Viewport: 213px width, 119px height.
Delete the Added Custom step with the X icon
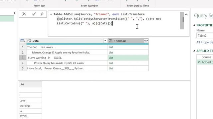[199, 62]
